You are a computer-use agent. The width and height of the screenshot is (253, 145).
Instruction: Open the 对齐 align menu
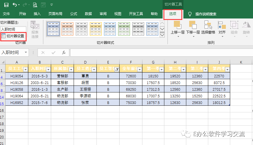point(222,29)
